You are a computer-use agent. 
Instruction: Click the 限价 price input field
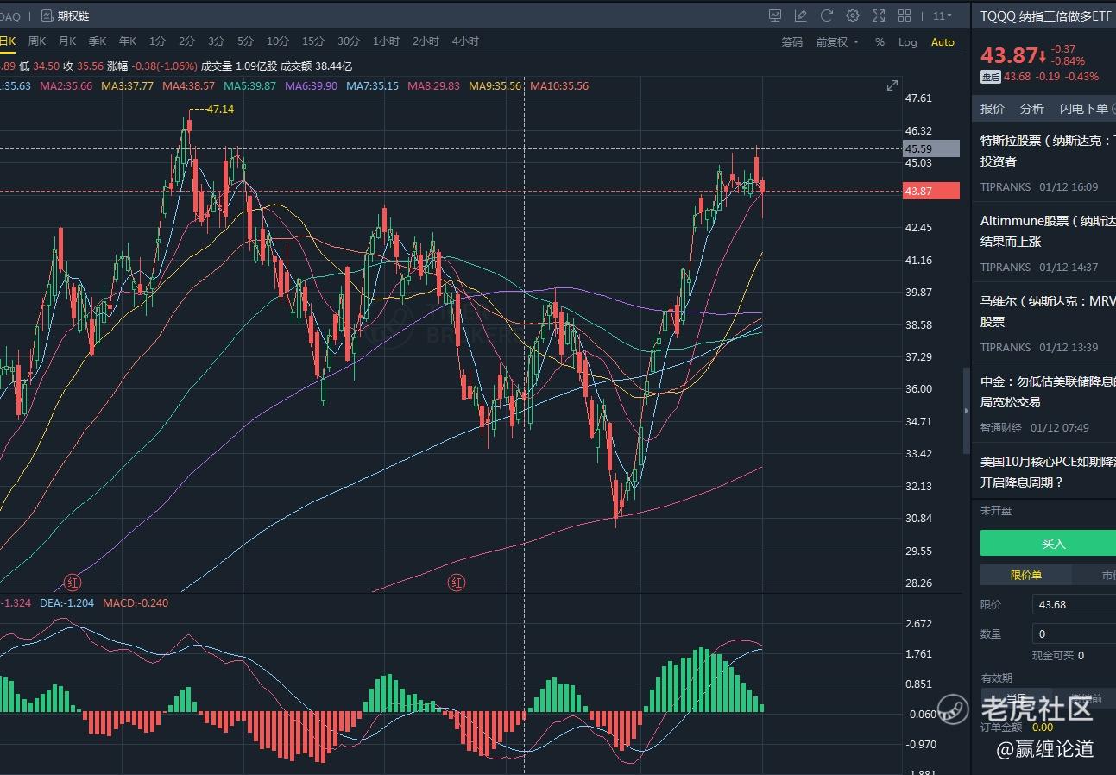tap(1074, 604)
